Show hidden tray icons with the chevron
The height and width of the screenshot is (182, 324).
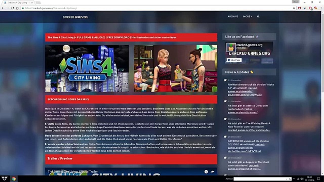click(x=294, y=179)
